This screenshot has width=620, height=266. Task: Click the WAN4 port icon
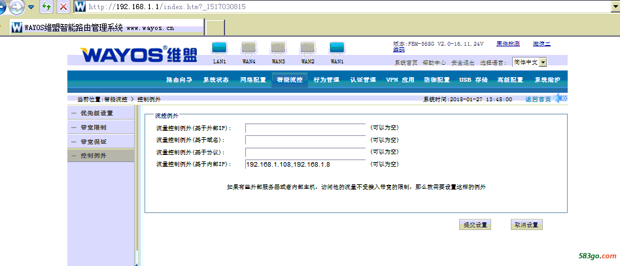coord(249,48)
